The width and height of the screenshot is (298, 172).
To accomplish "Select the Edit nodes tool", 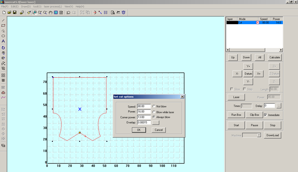I will tap(3, 63).
